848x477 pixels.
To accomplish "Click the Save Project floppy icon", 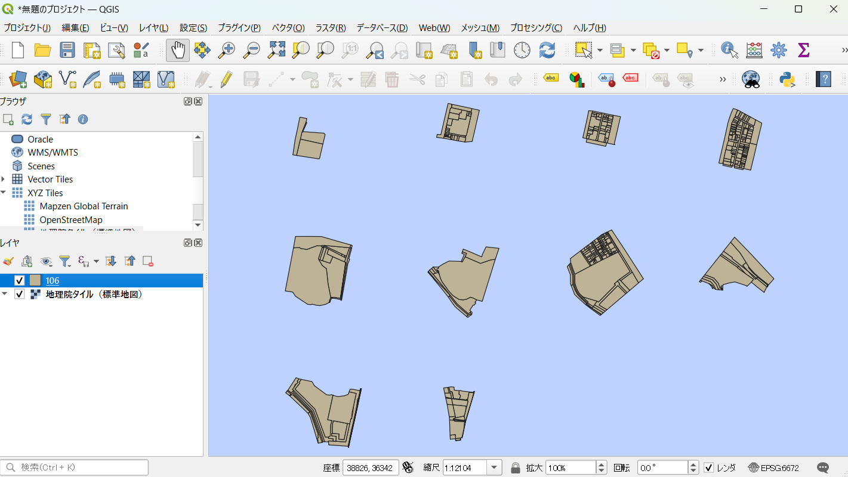I will coord(67,50).
